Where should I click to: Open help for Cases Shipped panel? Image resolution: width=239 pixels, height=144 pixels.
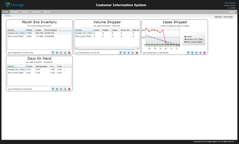click(x=188, y=53)
